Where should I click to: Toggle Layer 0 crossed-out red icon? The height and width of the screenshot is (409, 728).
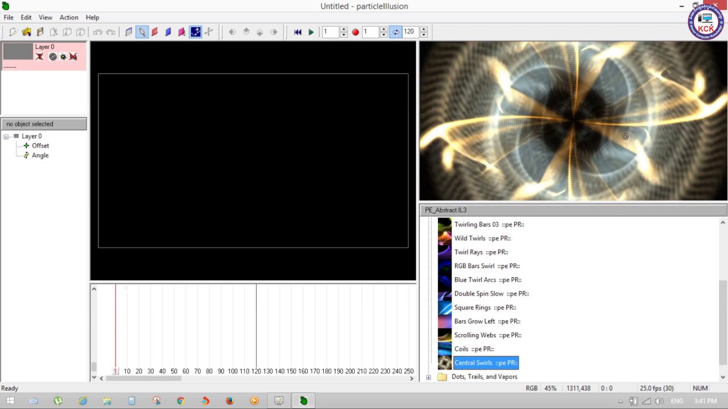(73, 57)
